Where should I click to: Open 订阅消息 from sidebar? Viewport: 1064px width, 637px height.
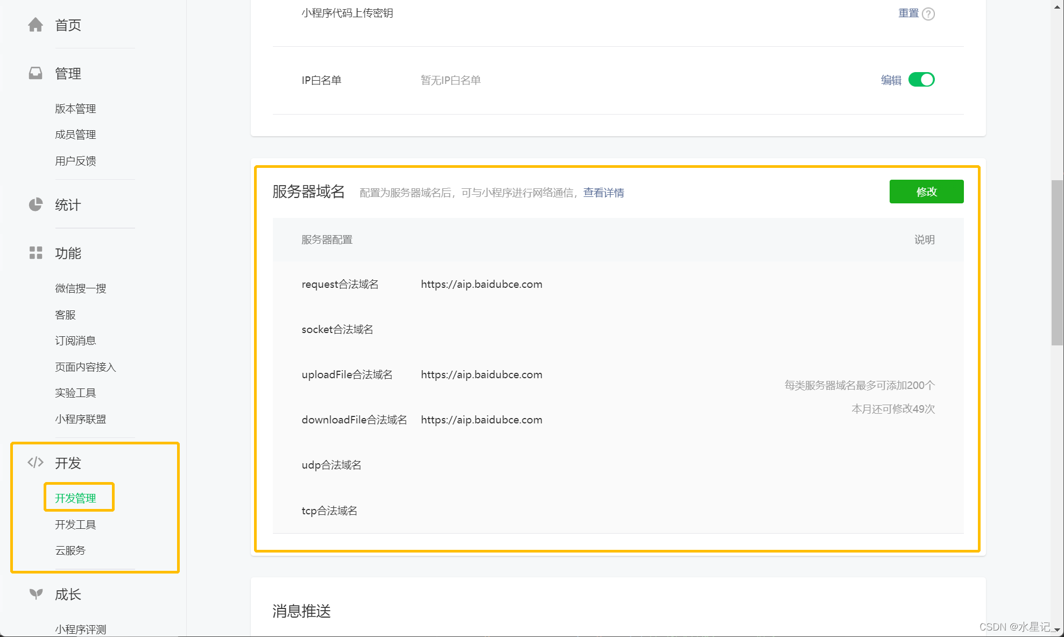coord(75,340)
